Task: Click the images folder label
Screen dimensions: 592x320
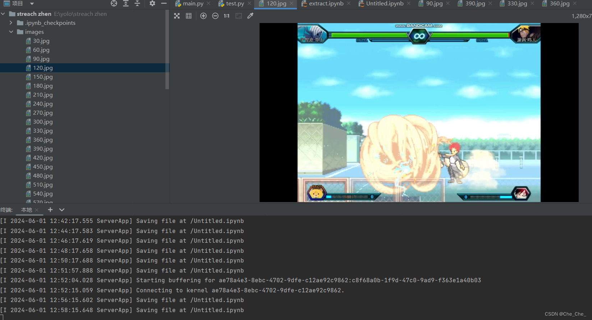Action: pos(35,32)
